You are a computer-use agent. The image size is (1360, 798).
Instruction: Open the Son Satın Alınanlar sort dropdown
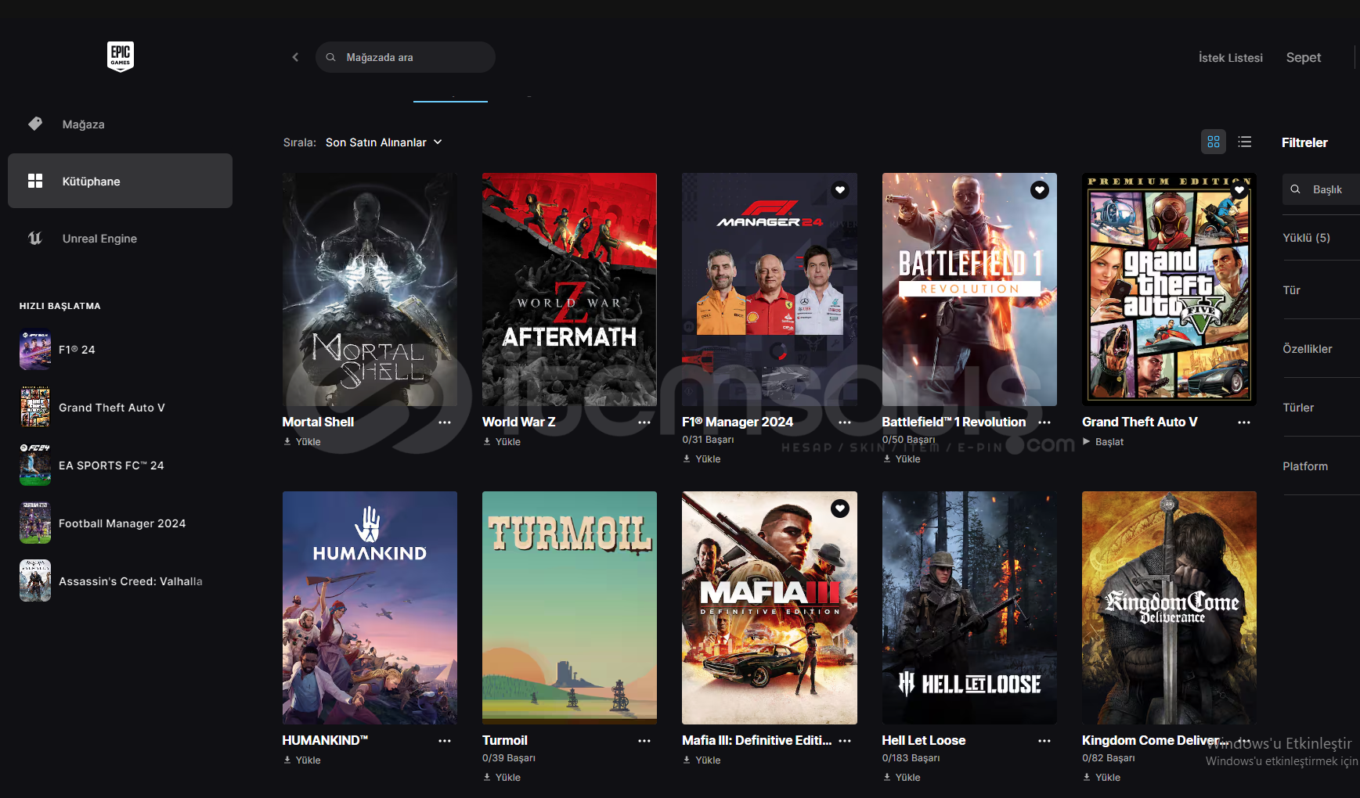click(384, 142)
